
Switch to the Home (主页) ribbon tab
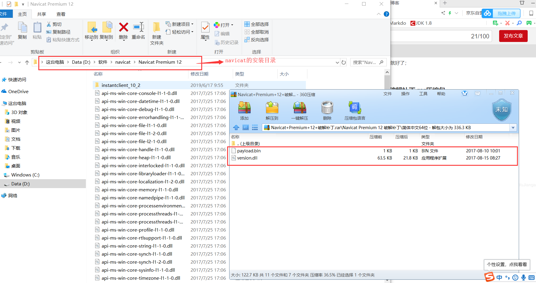(x=22, y=14)
